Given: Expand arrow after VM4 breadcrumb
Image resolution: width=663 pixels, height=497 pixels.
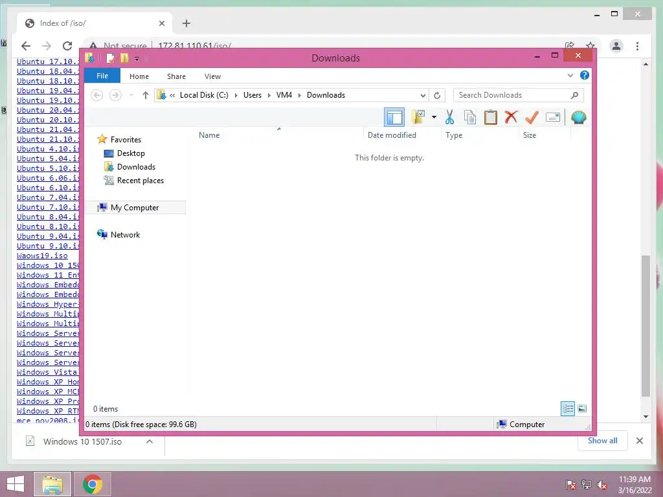Looking at the screenshot, I should pyautogui.click(x=299, y=95).
